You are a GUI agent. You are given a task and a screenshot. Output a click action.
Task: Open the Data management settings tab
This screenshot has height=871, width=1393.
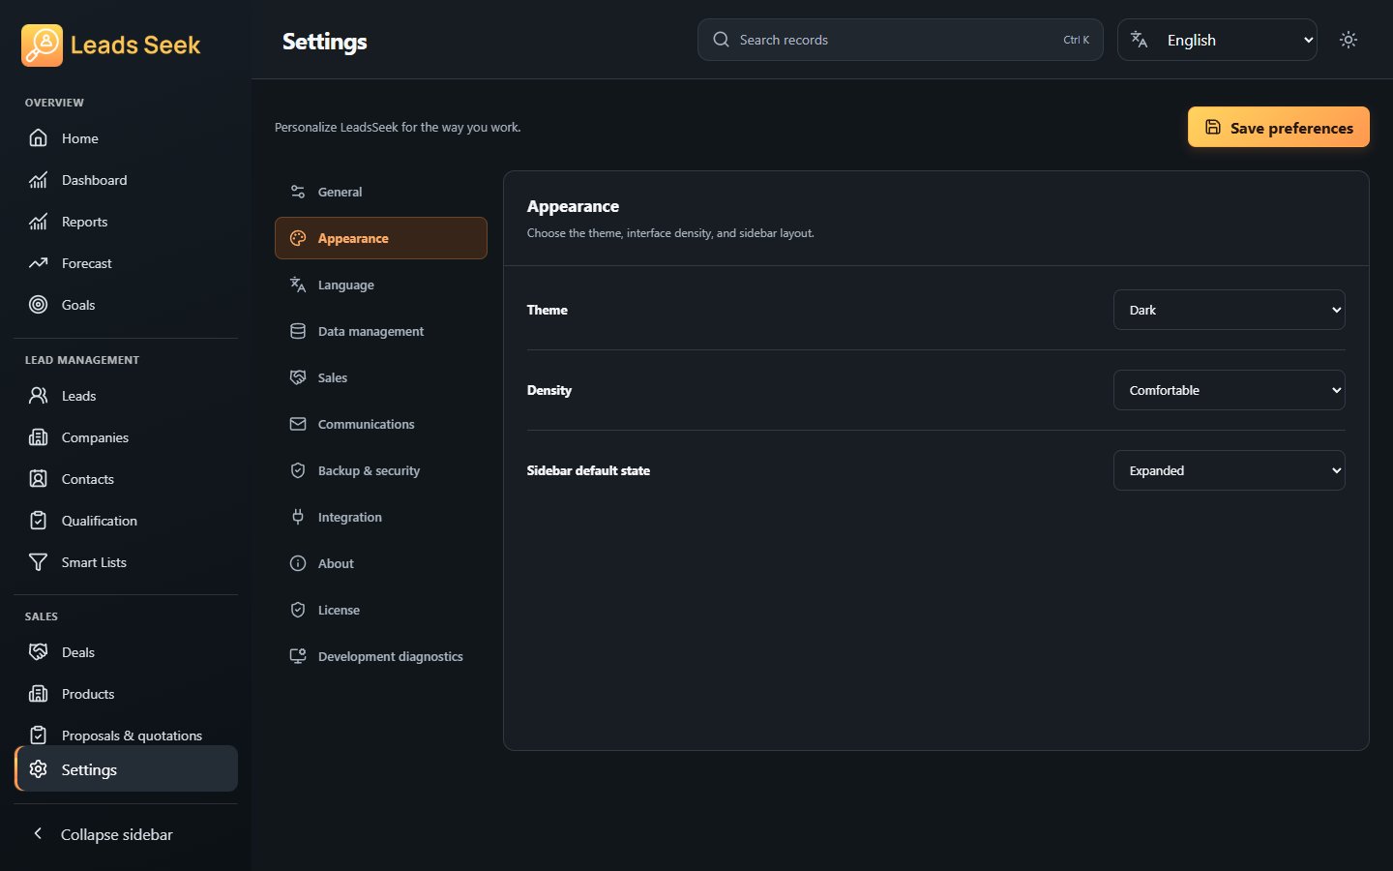pos(381,331)
